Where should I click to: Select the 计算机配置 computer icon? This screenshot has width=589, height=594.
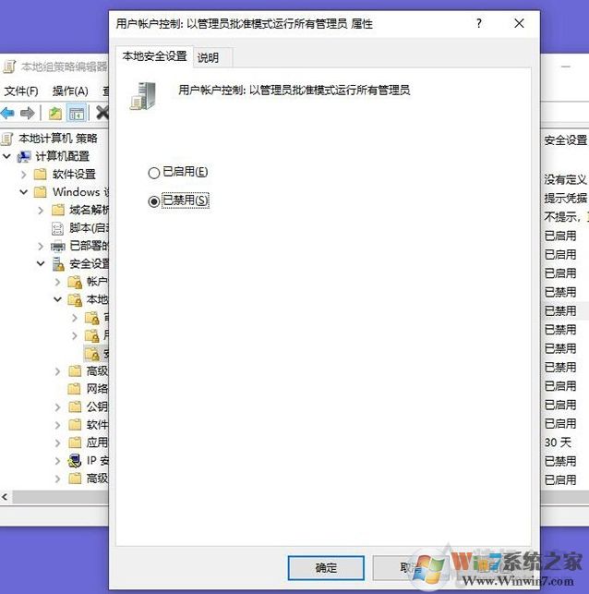(24, 156)
